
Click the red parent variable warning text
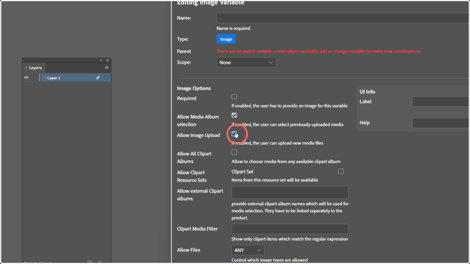tap(318, 51)
